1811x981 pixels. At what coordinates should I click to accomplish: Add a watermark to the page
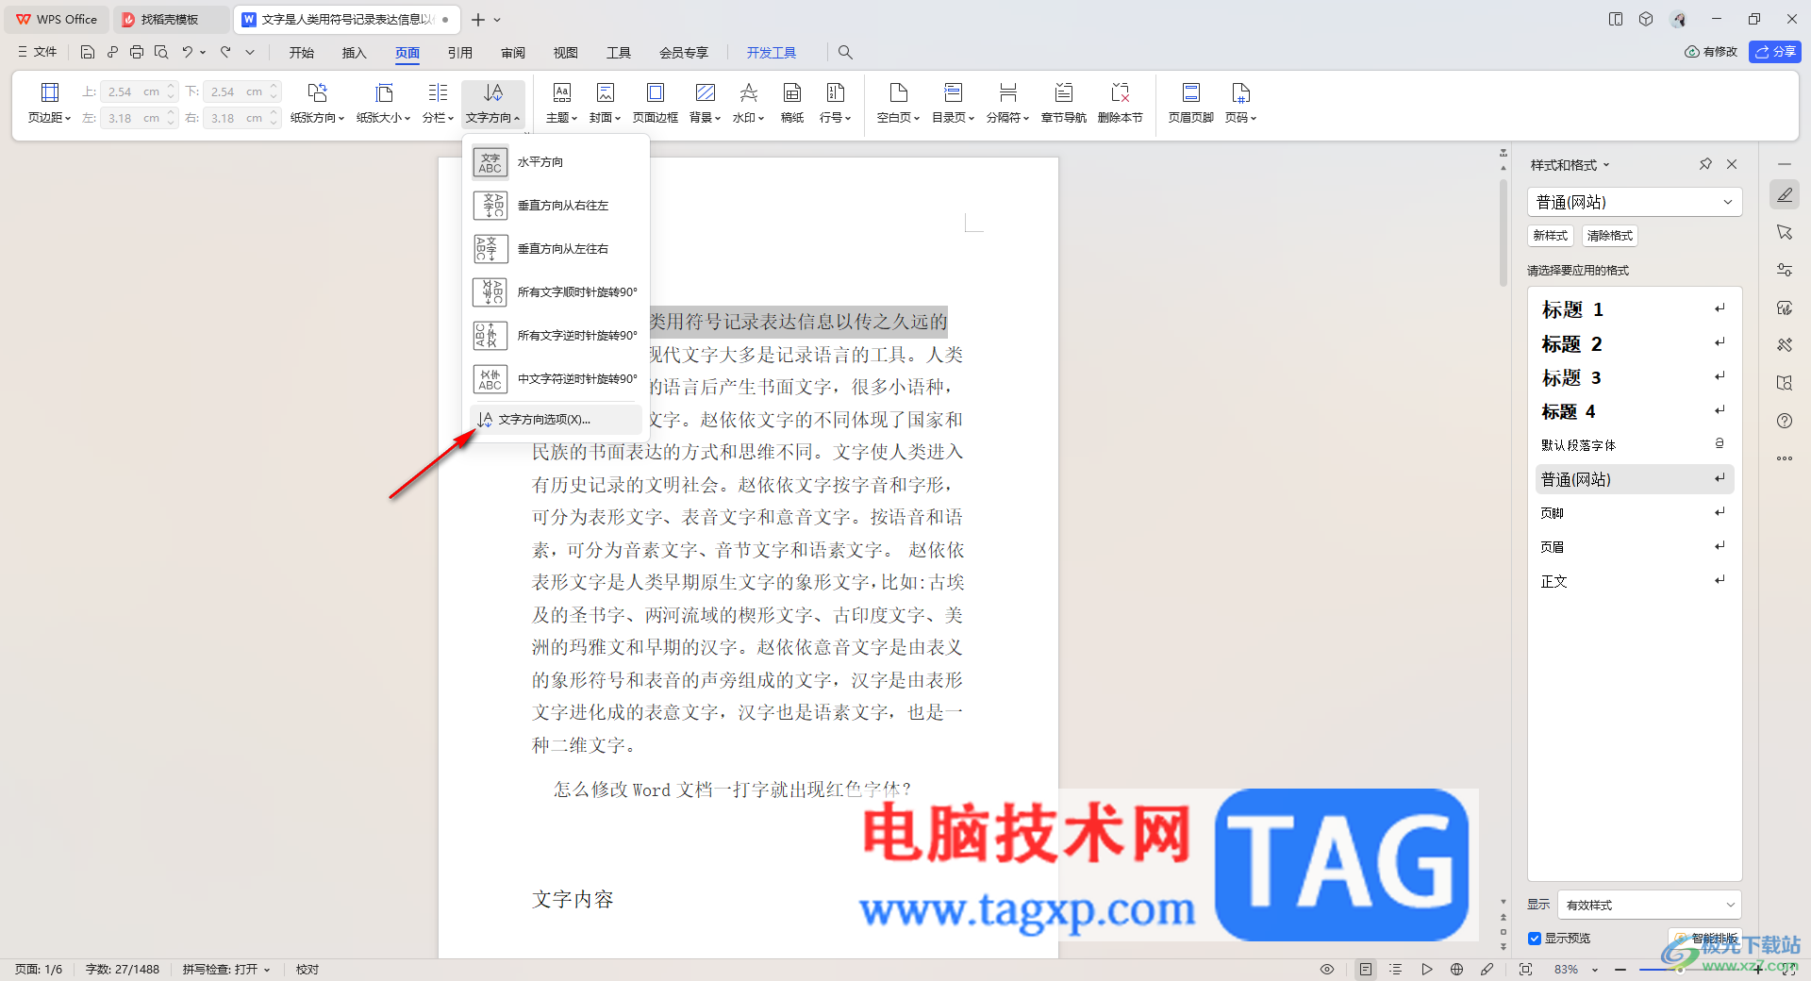pos(748,103)
